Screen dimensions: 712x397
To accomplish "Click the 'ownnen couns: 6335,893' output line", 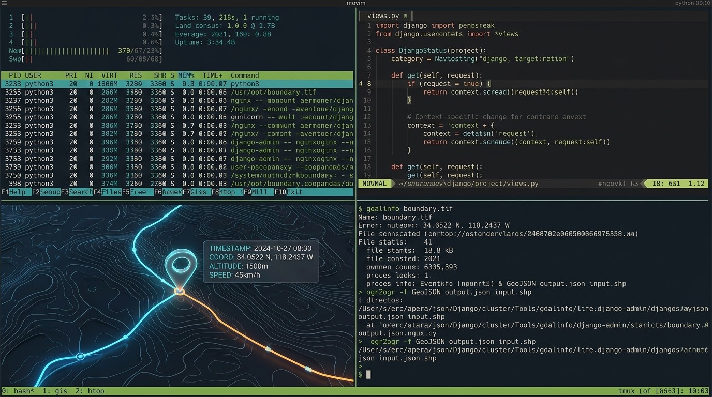I will pyautogui.click(x=411, y=267).
